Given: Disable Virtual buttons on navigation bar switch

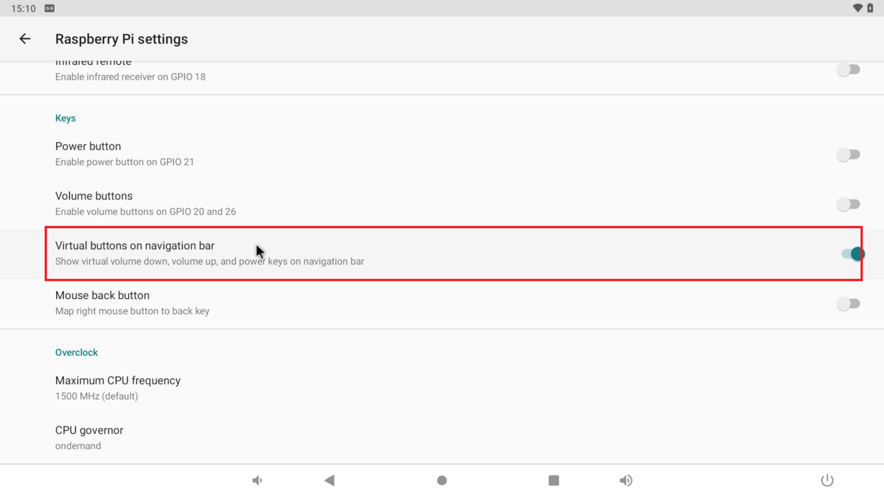Looking at the screenshot, I should pyautogui.click(x=852, y=254).
